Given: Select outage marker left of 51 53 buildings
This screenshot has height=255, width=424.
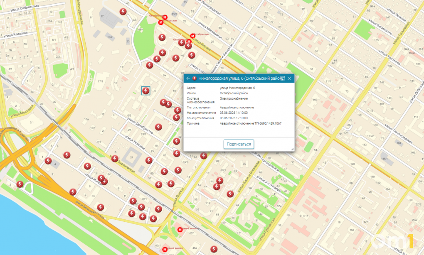Looking at the screenshot, I should tap(177, 153).
